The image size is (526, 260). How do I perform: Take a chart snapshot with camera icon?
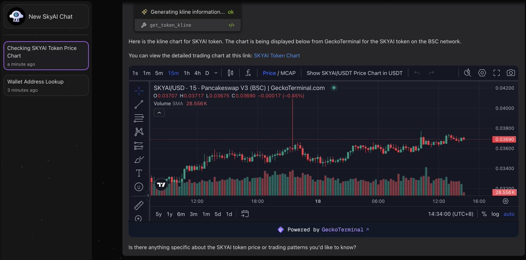pos(511,73)
